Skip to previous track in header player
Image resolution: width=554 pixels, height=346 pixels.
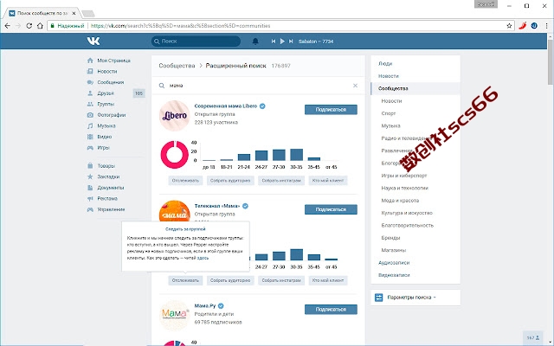[x=274, y=42]
